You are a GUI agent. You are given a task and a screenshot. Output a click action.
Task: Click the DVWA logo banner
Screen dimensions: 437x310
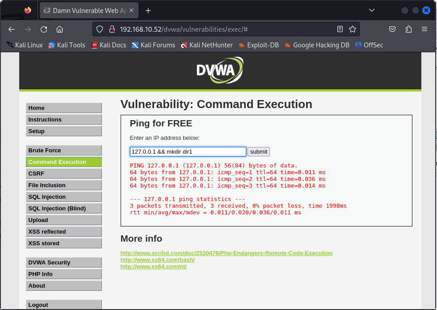click(x=220, y=70)
